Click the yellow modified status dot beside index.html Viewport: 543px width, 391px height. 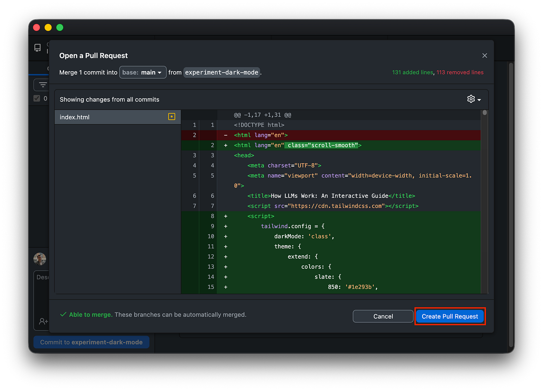[171, 117]
